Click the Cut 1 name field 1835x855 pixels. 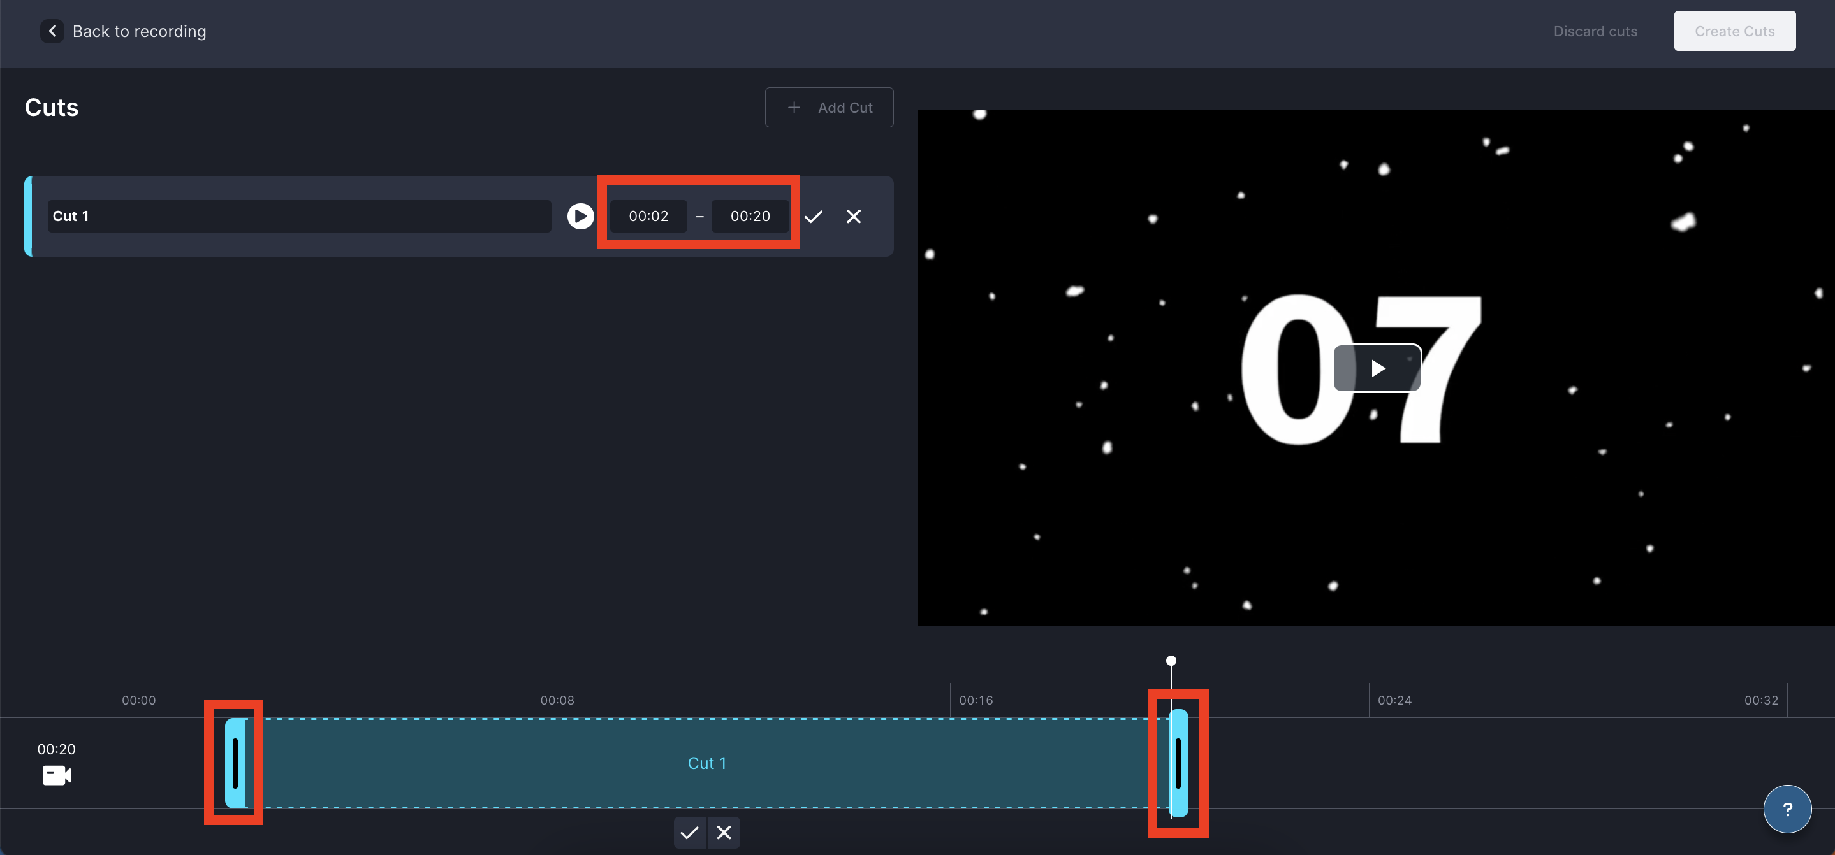[x=299, y=217]
